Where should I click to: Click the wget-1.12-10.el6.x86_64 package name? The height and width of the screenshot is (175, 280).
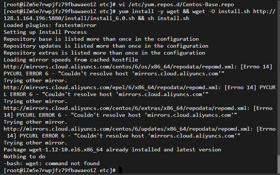pyautogui.click(x=66, y=150)
